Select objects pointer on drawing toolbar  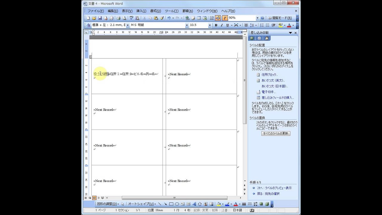[x=123, y=204]
